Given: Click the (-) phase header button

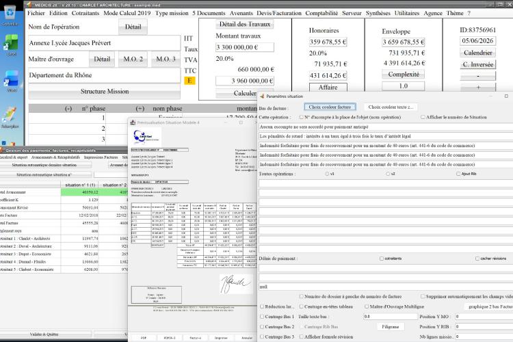Looking at the screenshot, I should [x=68, y=109].
